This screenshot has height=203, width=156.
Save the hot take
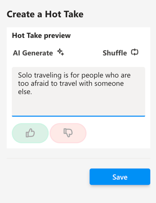[x=120, y=177]
